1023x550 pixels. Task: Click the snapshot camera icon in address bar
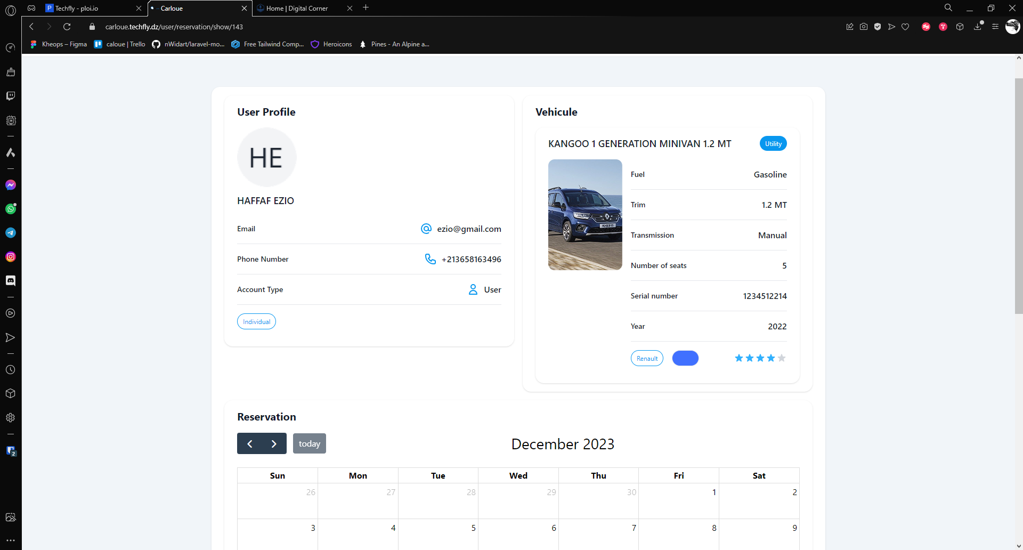tap(864, 27)
